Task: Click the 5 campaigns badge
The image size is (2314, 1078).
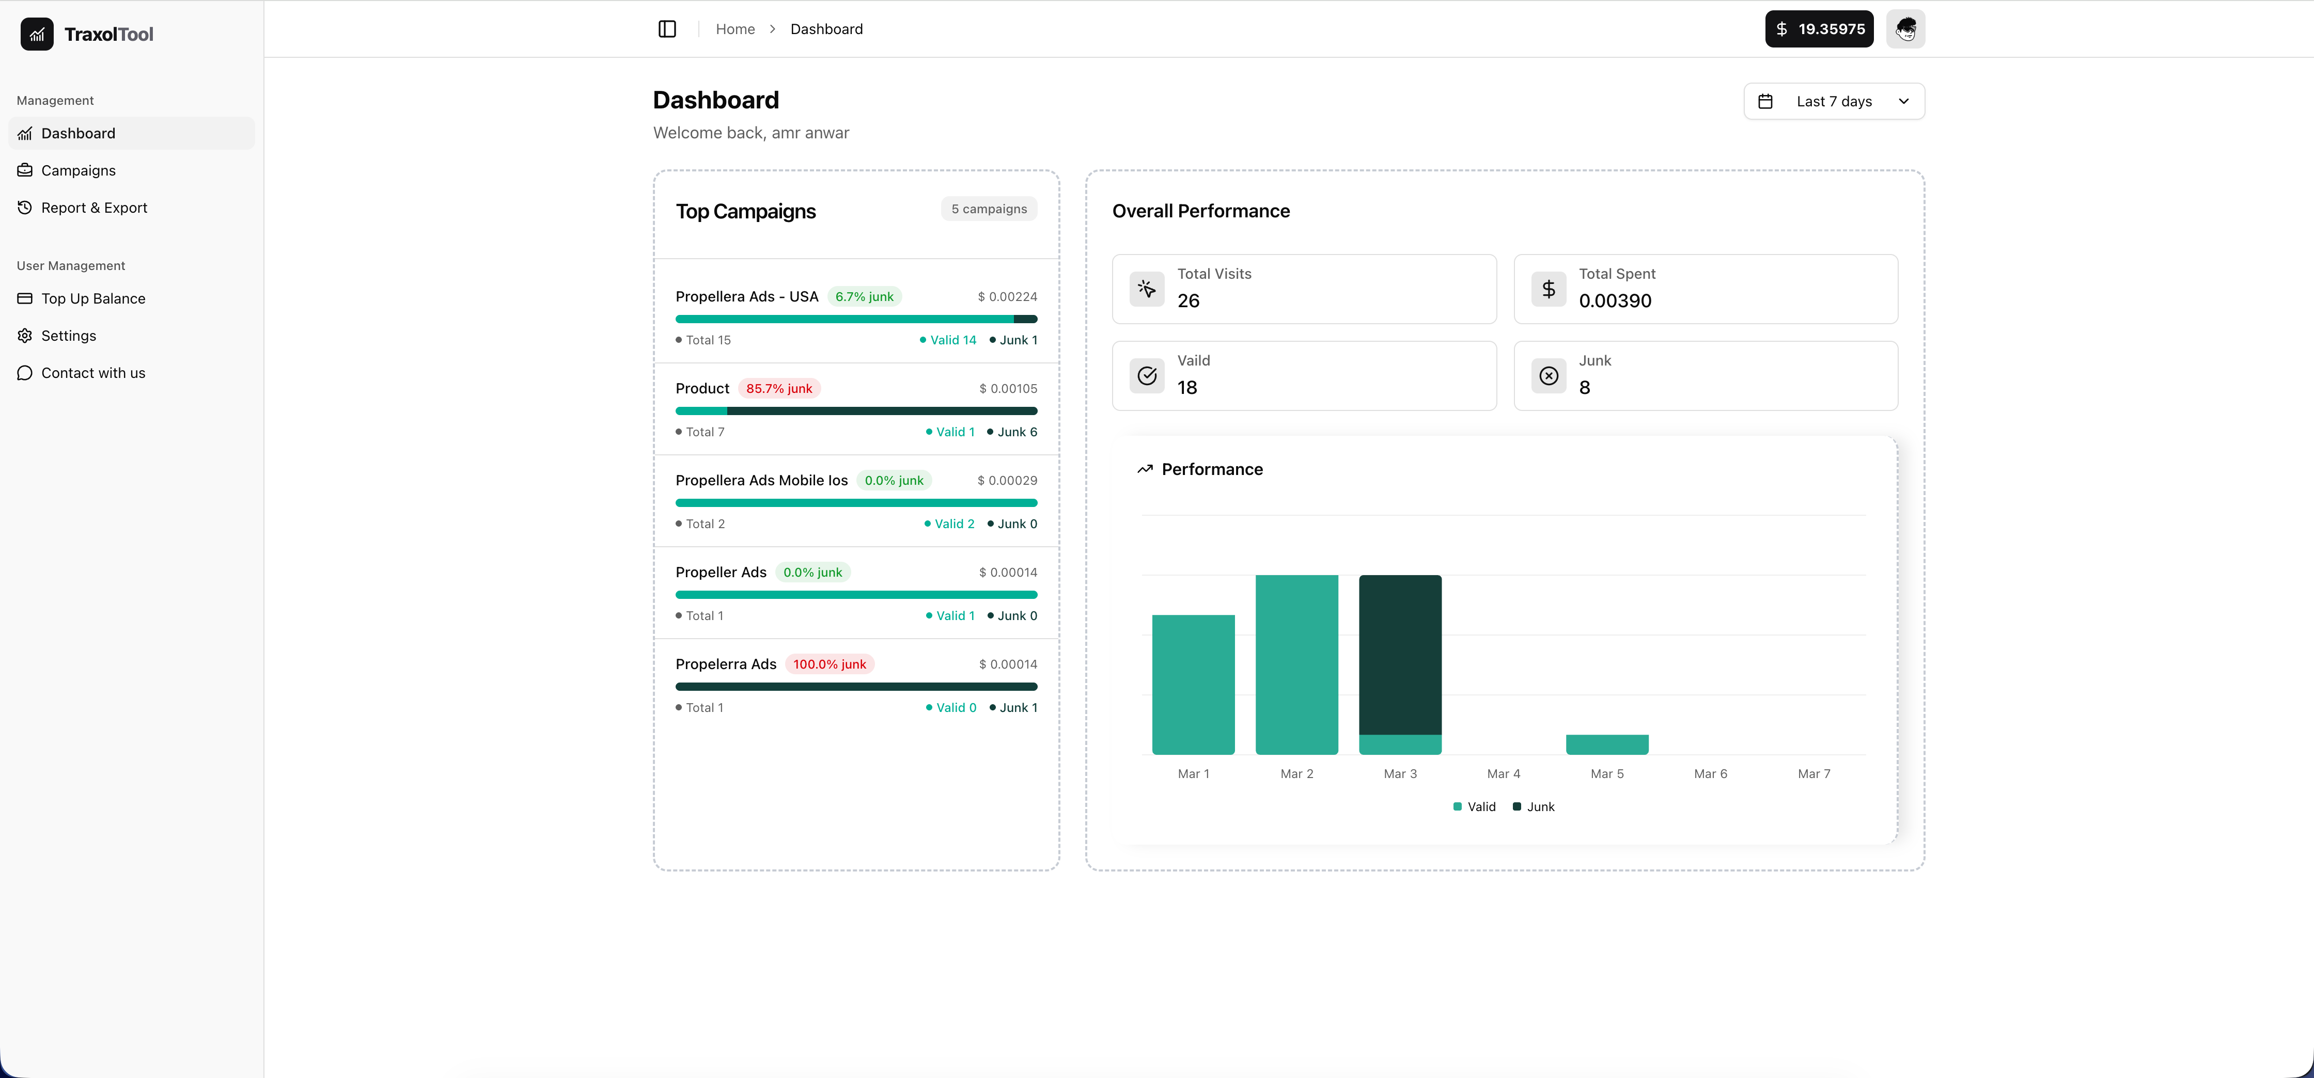Action: [x=988, y=208]
